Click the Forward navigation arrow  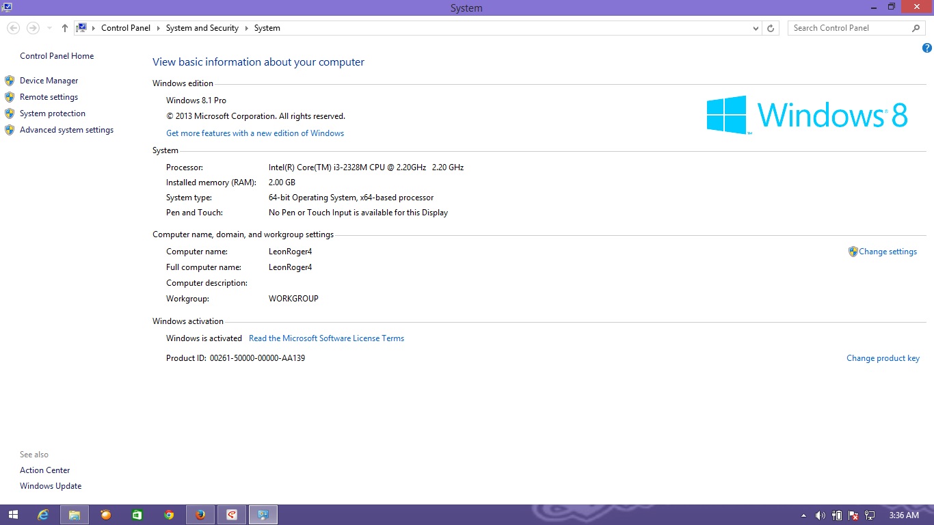point(33,28)
